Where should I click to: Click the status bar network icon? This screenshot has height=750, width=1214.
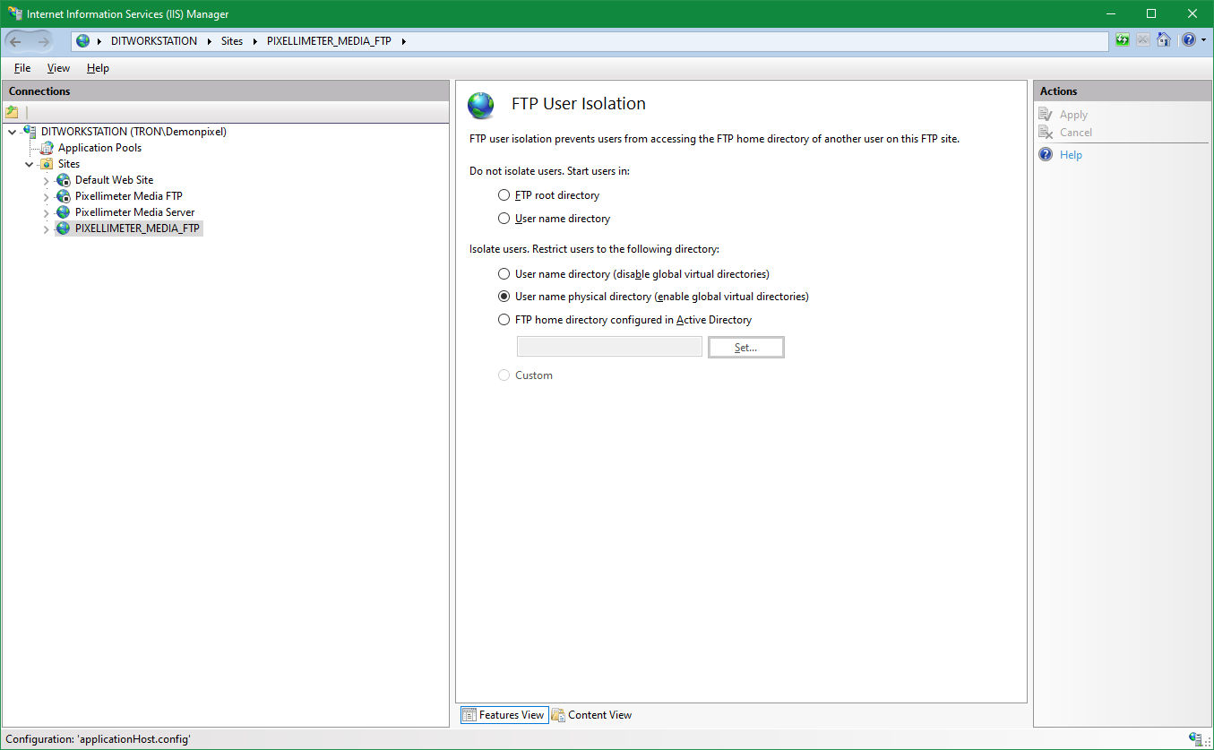1195,739
